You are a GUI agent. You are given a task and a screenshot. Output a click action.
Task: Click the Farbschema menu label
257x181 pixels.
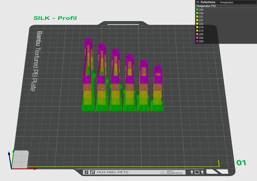(208, 2)
